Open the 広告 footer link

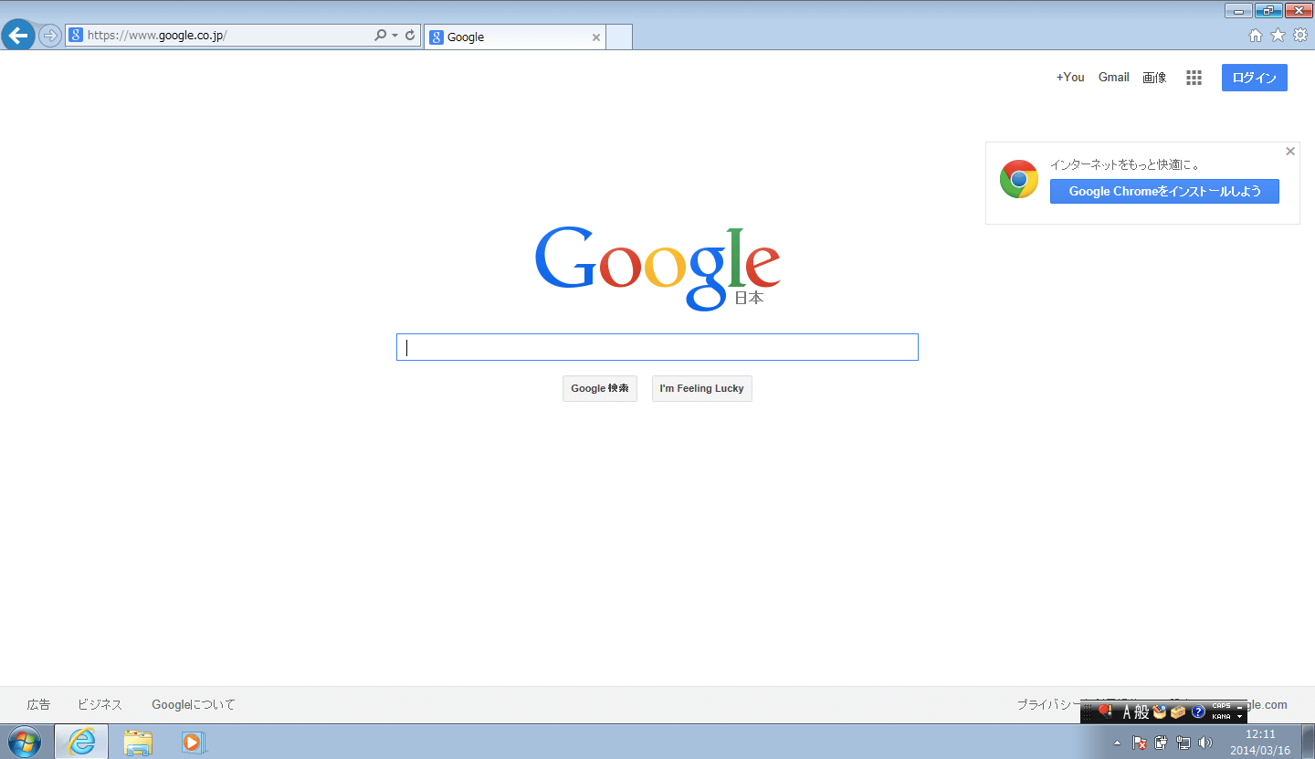[x=38, y=704]
